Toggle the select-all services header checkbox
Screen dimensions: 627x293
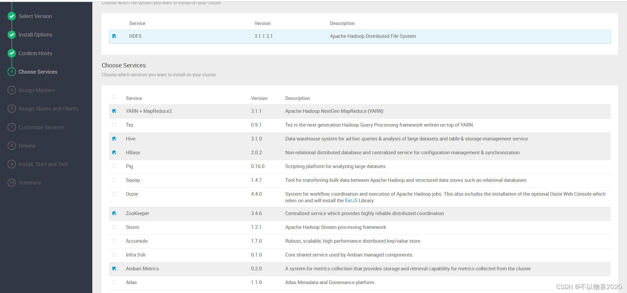(x=114, y=97)
